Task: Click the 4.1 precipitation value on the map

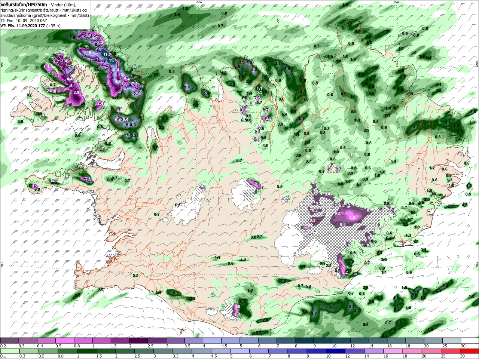Action: [397, 298]
